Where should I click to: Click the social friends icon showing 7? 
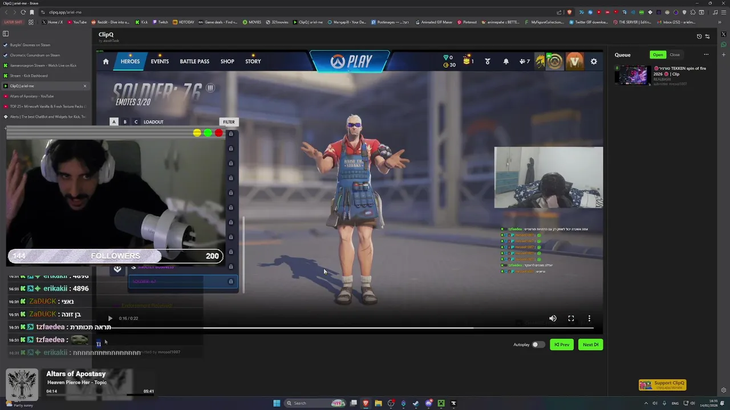click(x=524, y=61)
